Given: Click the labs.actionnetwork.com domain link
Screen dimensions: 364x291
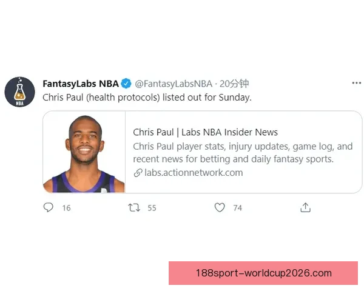Looking at the screenshot, I should pyautogui.click(x=194, y=173).
